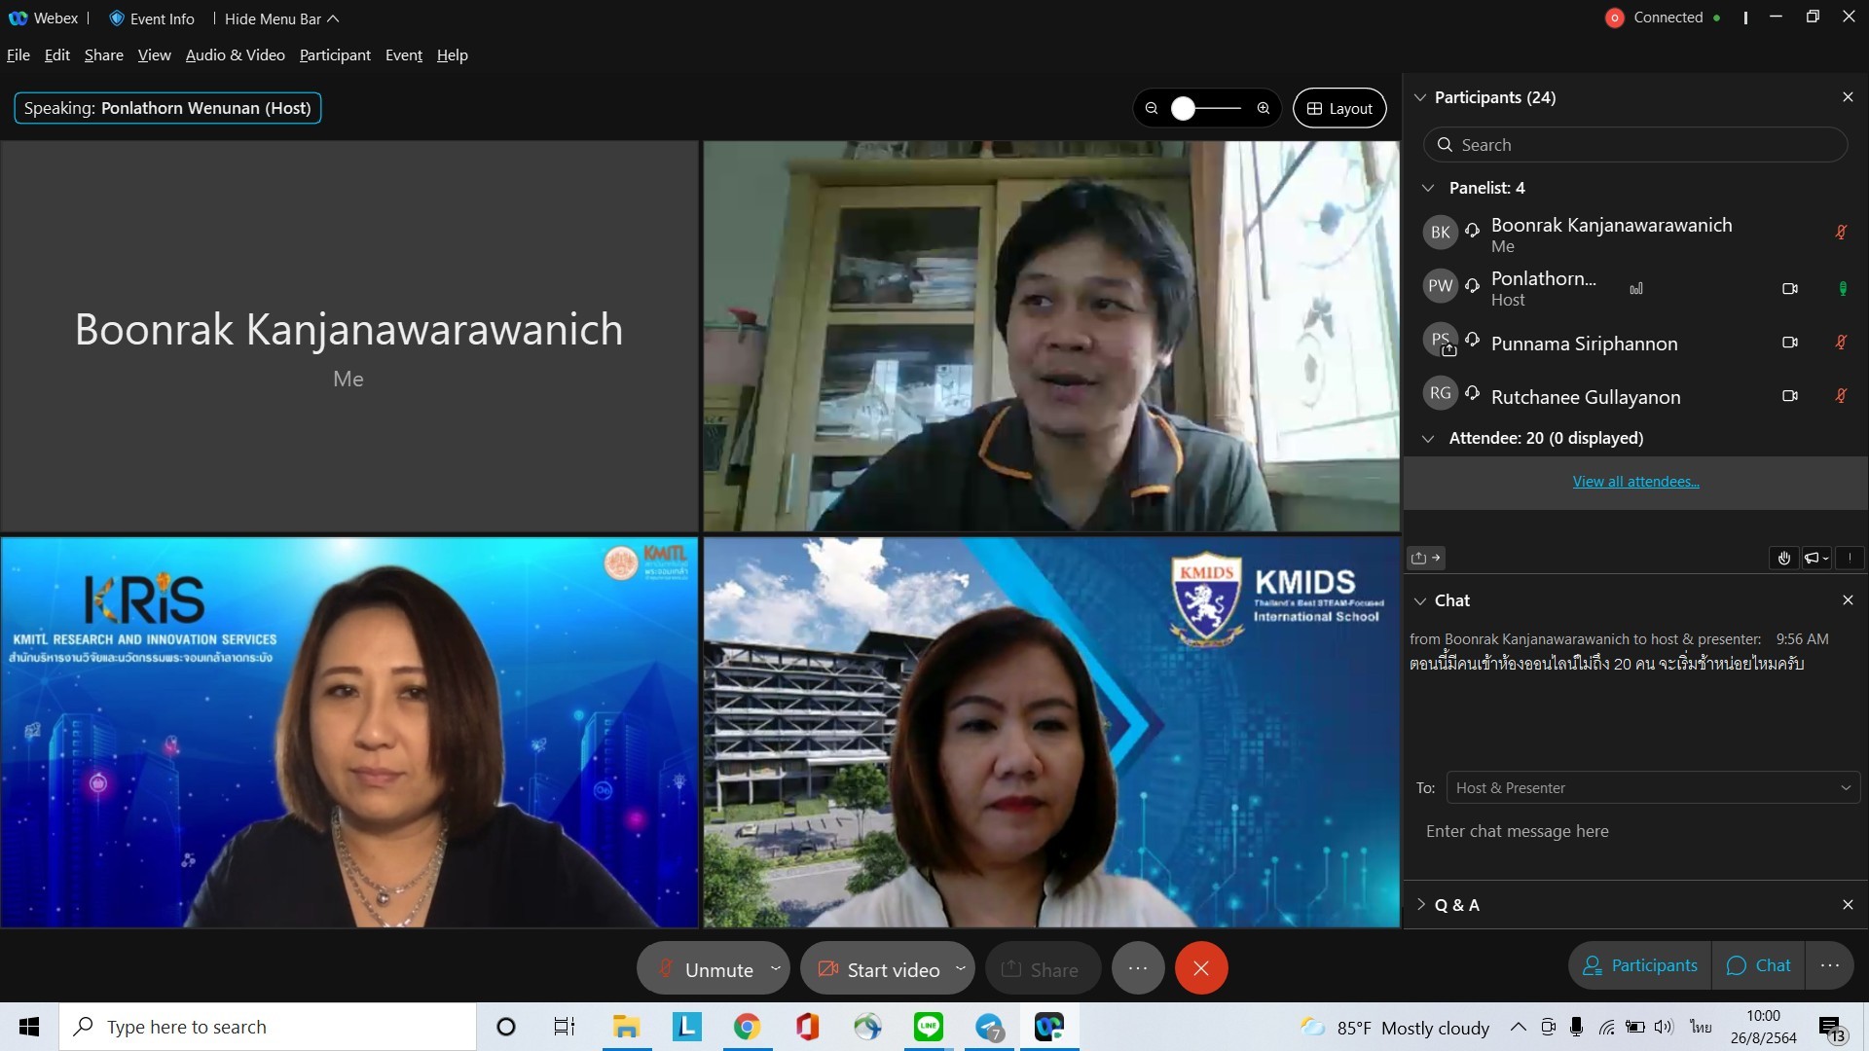Screen dimensions: 1869x1051
Task: Click the zoom out magnifier icon
Action: pos(1152,108)
